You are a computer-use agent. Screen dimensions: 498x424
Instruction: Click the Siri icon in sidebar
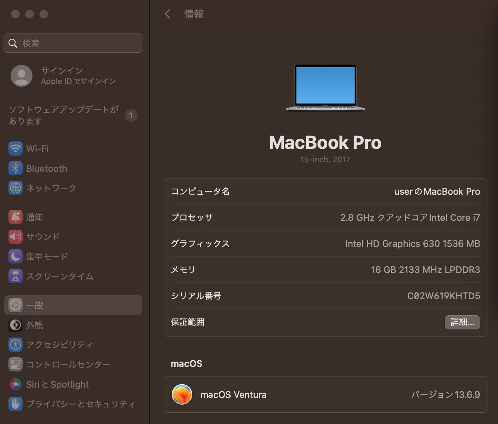click(x=15, y=384)
